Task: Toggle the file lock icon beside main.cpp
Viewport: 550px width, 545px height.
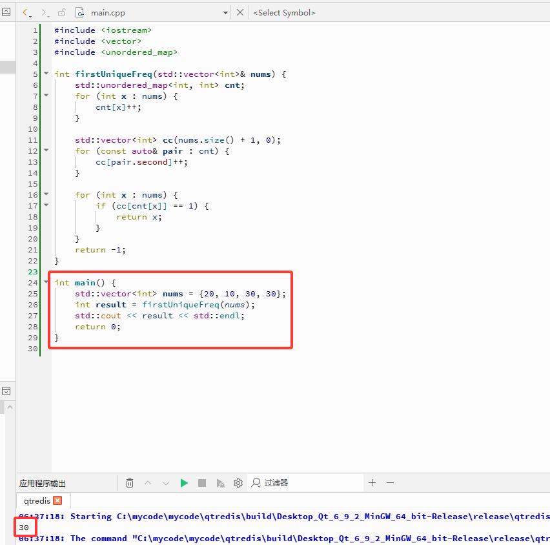Action: tap(61, 13)
